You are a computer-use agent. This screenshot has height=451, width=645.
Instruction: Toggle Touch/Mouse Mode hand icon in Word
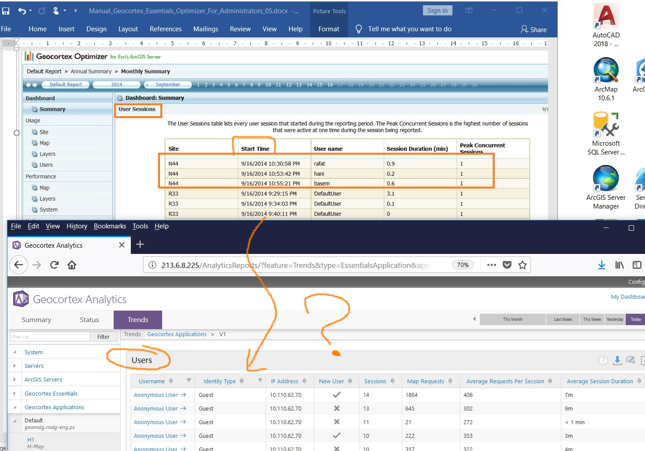(x=56, y=11)
